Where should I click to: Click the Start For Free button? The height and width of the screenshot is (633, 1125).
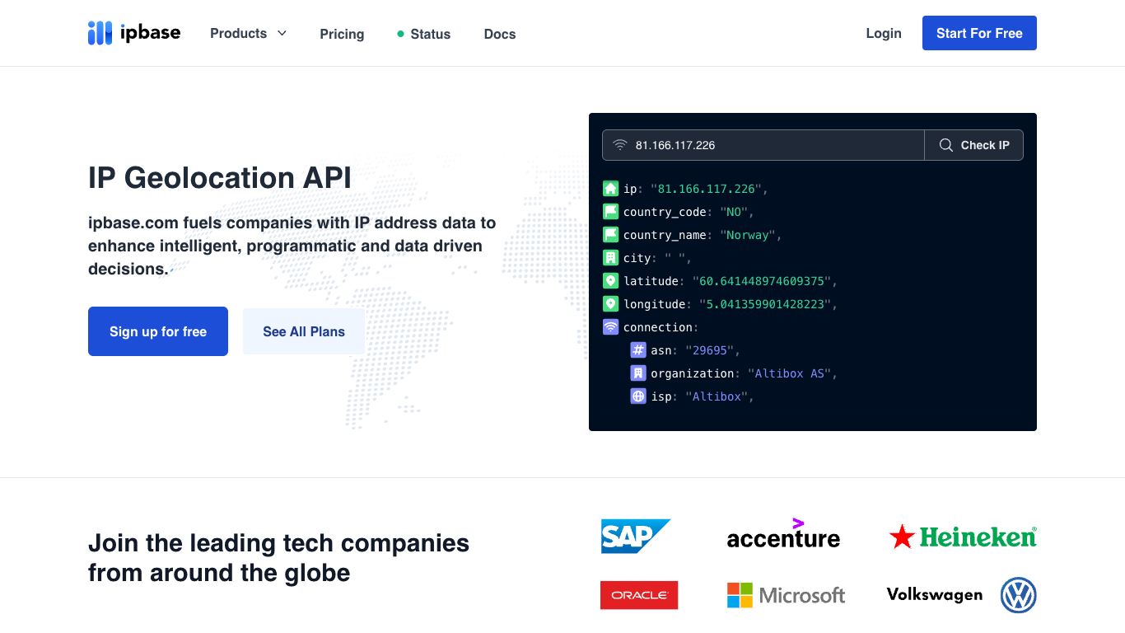click(x=979, y=33)
